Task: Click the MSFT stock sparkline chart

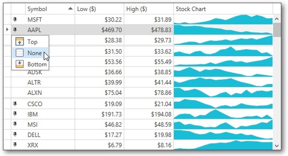Action: [223, 19]
